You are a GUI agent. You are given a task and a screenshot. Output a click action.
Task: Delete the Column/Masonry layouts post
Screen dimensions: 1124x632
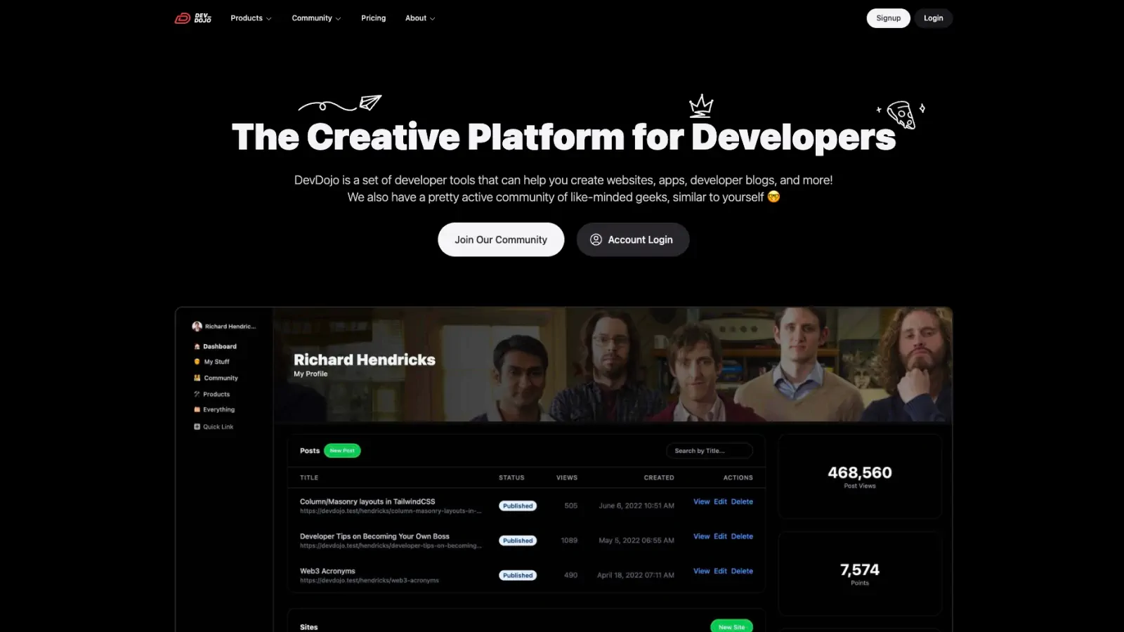[742, 501]
